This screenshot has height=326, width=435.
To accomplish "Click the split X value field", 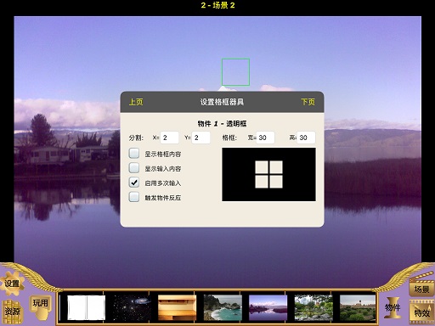I will tap(170, 138).
